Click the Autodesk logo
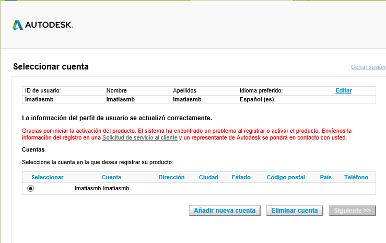386x243 pixels. [43, 25]
